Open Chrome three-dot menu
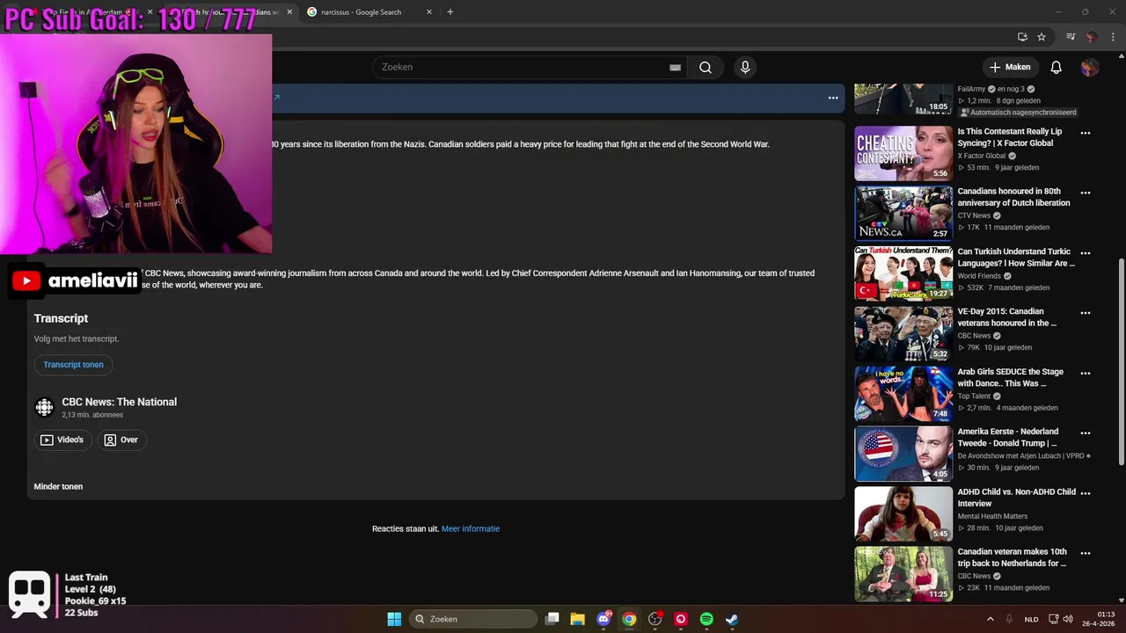Screen dimensions: 1126x633 coord(1111,37)
